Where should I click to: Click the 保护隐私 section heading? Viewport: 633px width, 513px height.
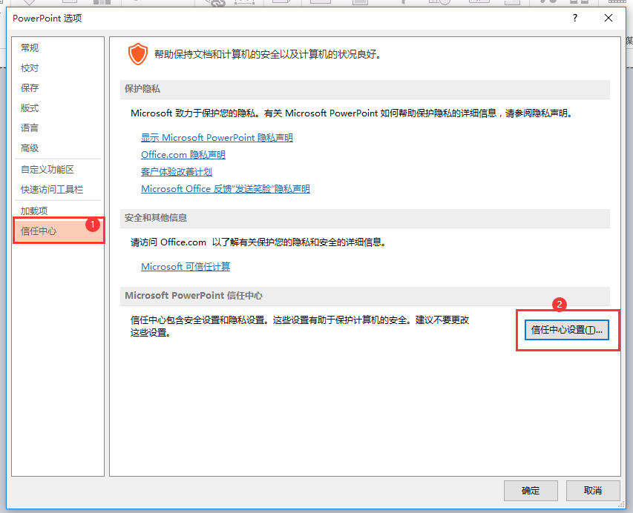point(142,89)
